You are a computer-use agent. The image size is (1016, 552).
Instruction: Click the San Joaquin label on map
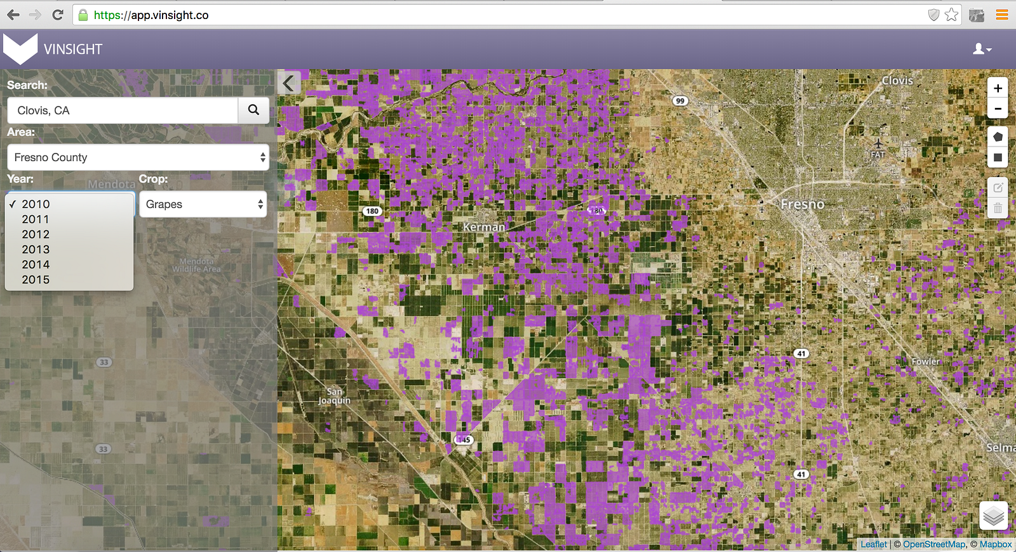click(x=334, y=396)
